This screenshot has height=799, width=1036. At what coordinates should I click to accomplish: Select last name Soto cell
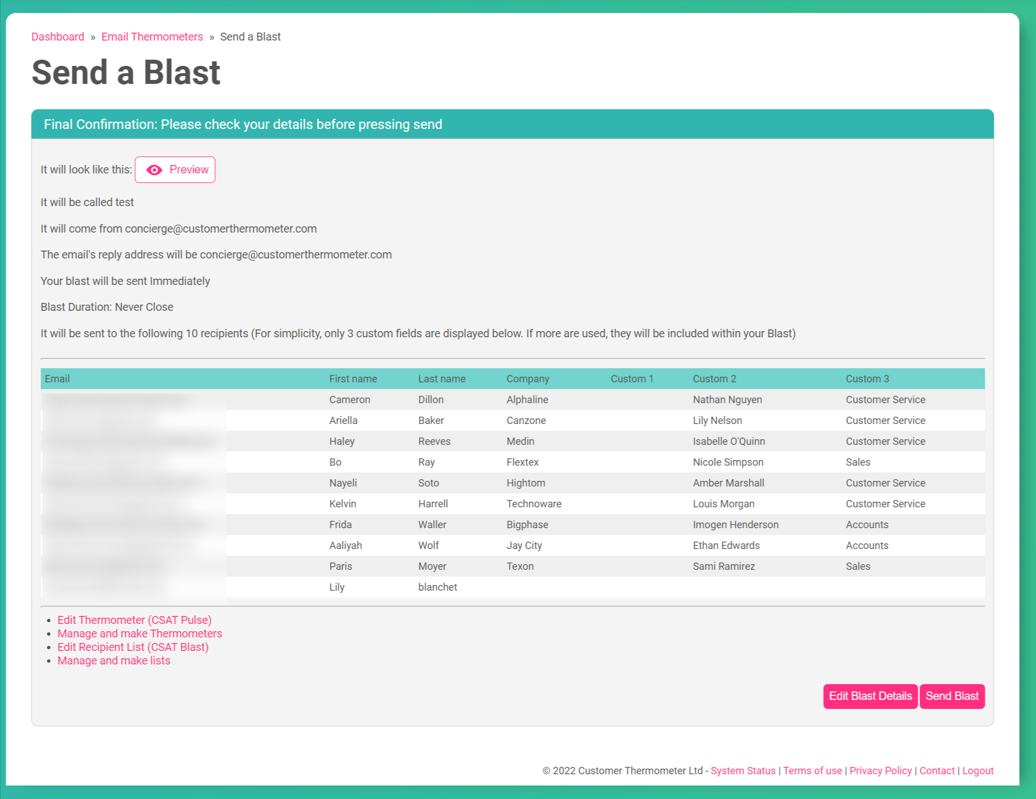coord(428,483)
